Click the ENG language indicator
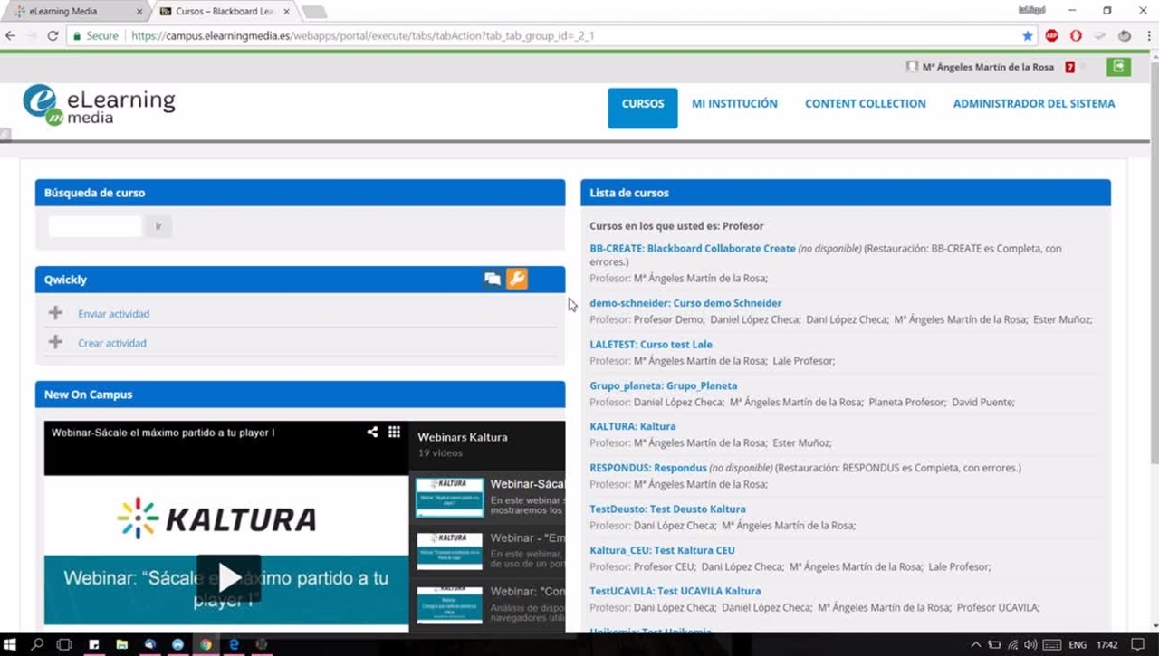This screenshot has height=656, width=1159. click(1078, 645)
